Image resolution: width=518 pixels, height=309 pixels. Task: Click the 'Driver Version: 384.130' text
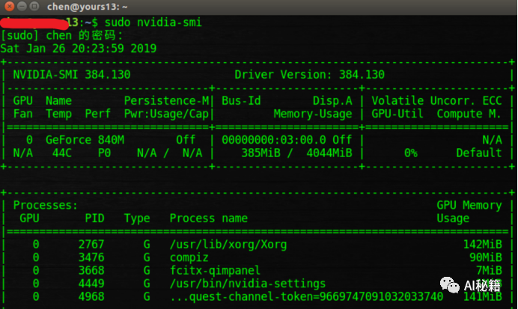pyautogui.click(x=310, y=75)
